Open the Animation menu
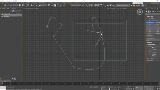This screenshot has height=90, width=160. [x=34, y=3]
